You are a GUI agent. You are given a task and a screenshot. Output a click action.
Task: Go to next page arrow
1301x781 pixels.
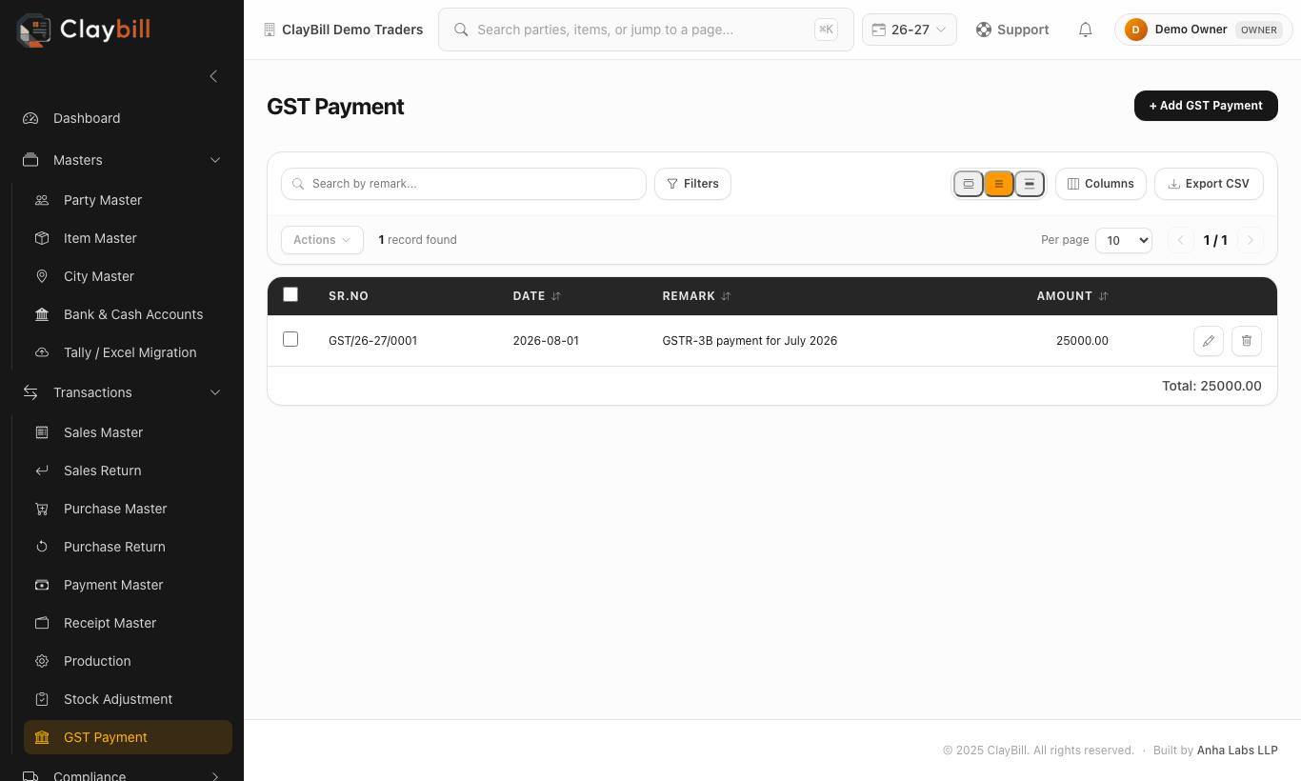1251,240
